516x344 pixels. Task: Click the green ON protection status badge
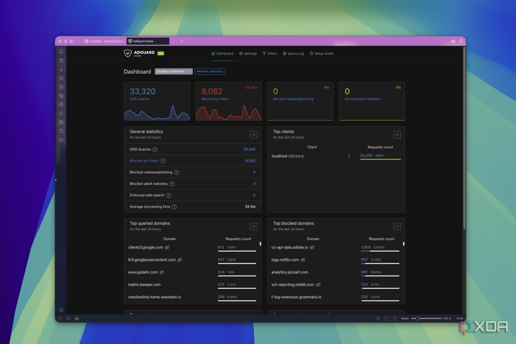pyautogui.click(x=161, y=53)
